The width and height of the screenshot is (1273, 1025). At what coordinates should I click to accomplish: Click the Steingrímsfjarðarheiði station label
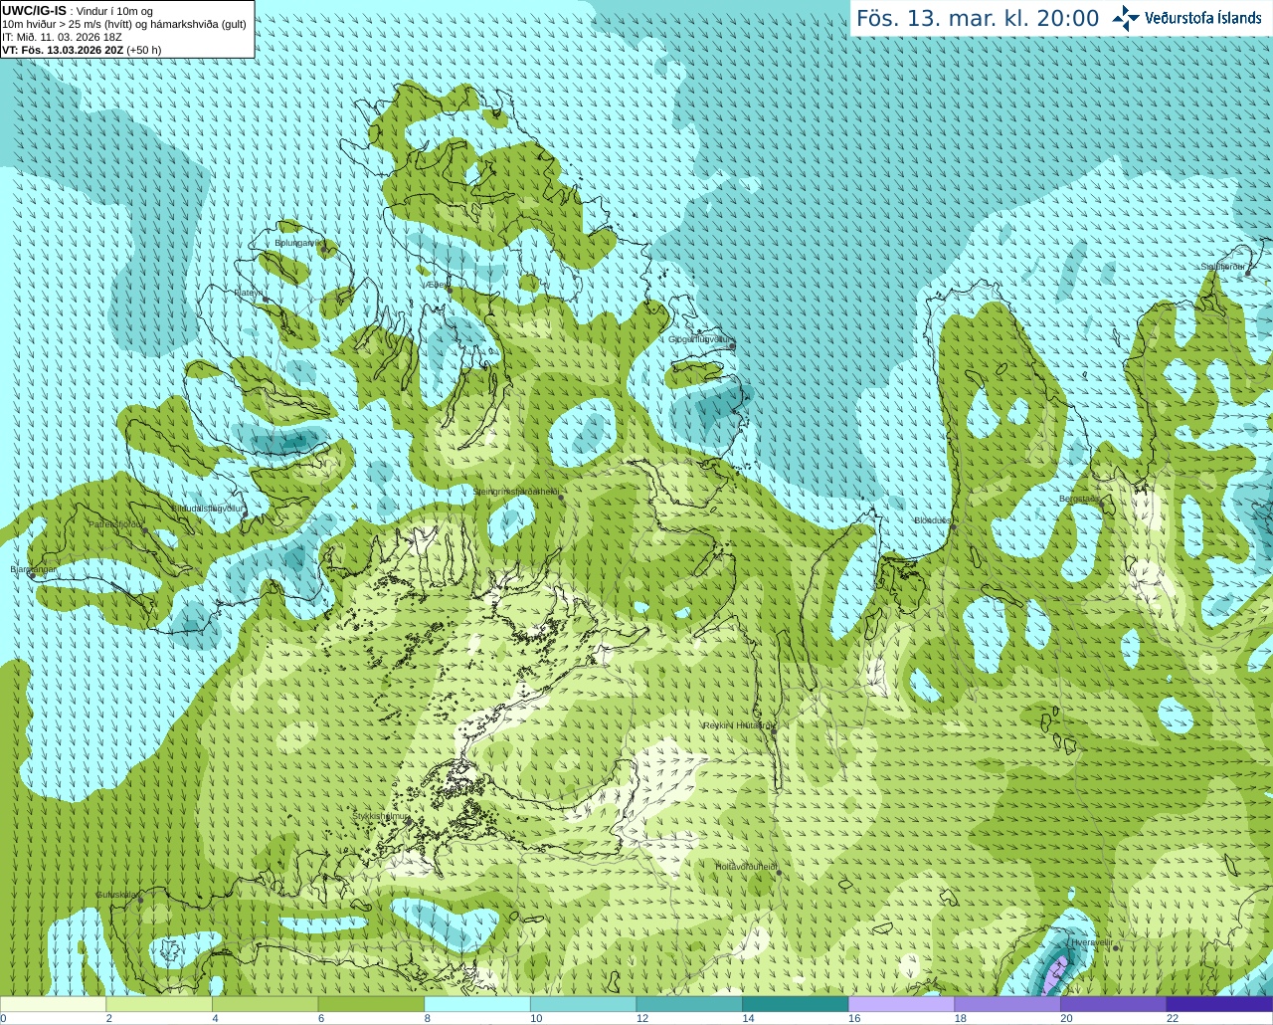point(516,492)
